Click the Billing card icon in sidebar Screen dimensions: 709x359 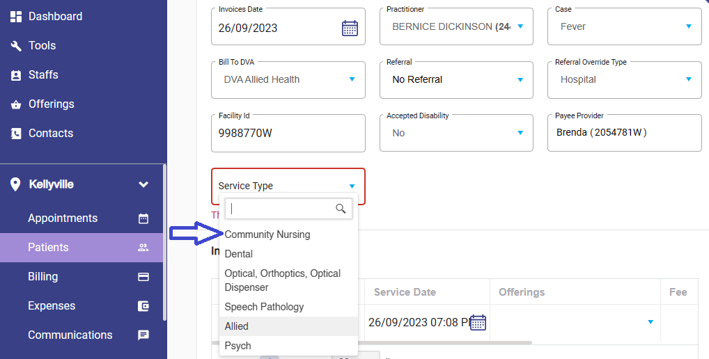pyautogui.click(x=143, y=277)
